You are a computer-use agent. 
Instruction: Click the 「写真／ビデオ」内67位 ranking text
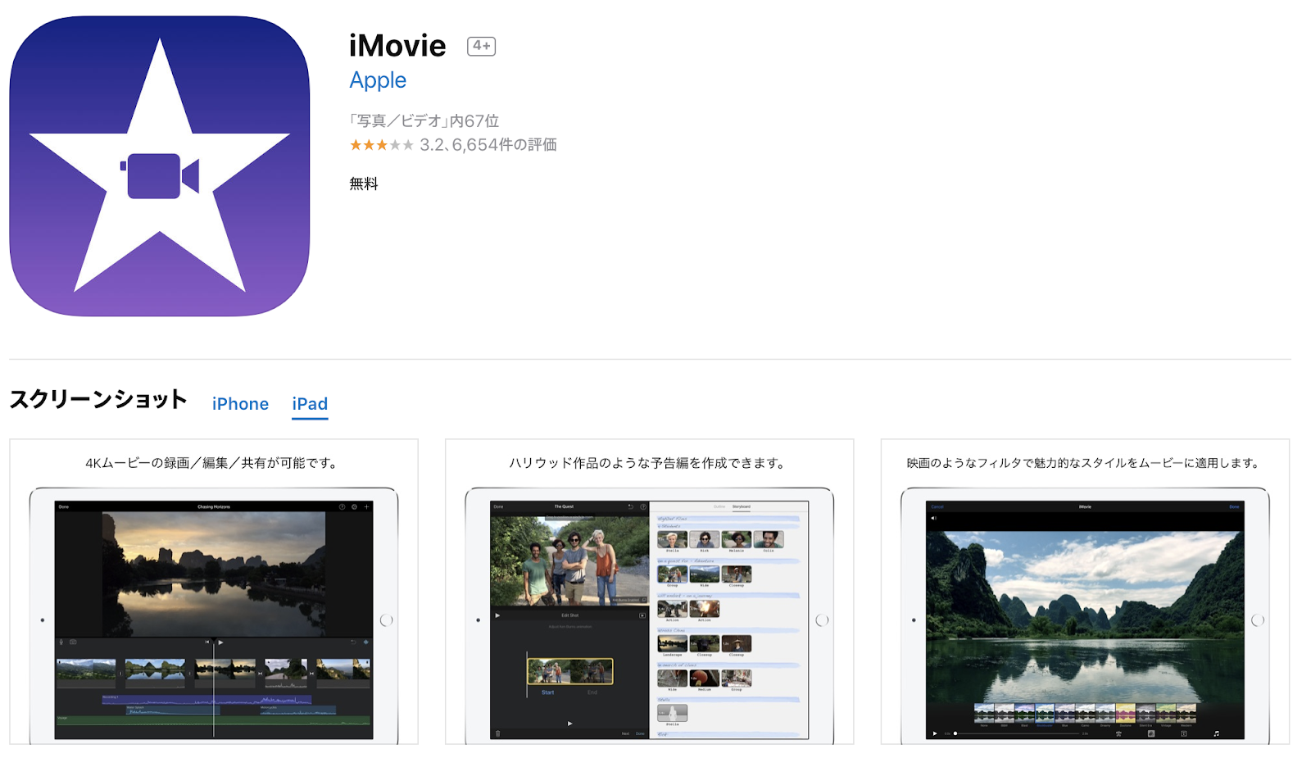pos(424,121)
